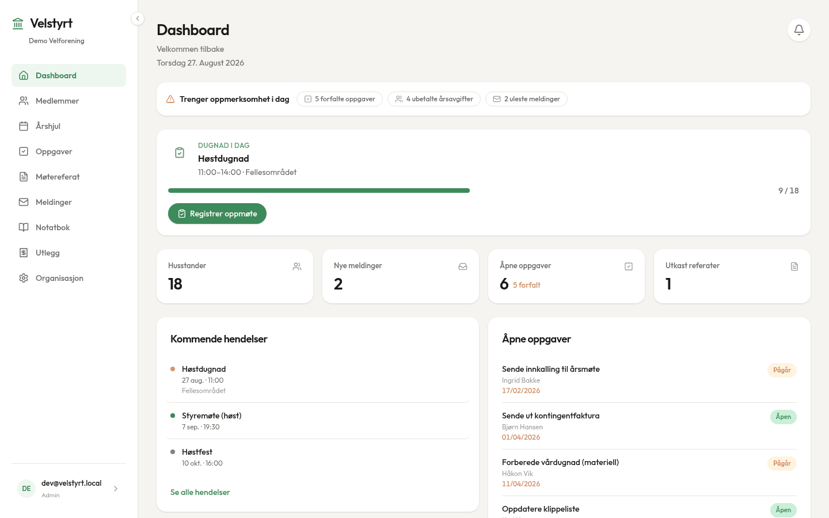This screenshot has height=518, width=829.
Task: Click the Notatbok book icon
Action: pyautogui.click(x=24, y=227)
